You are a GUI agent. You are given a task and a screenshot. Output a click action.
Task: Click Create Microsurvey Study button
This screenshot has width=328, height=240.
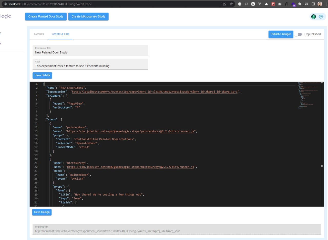click(x=88, y=17)
